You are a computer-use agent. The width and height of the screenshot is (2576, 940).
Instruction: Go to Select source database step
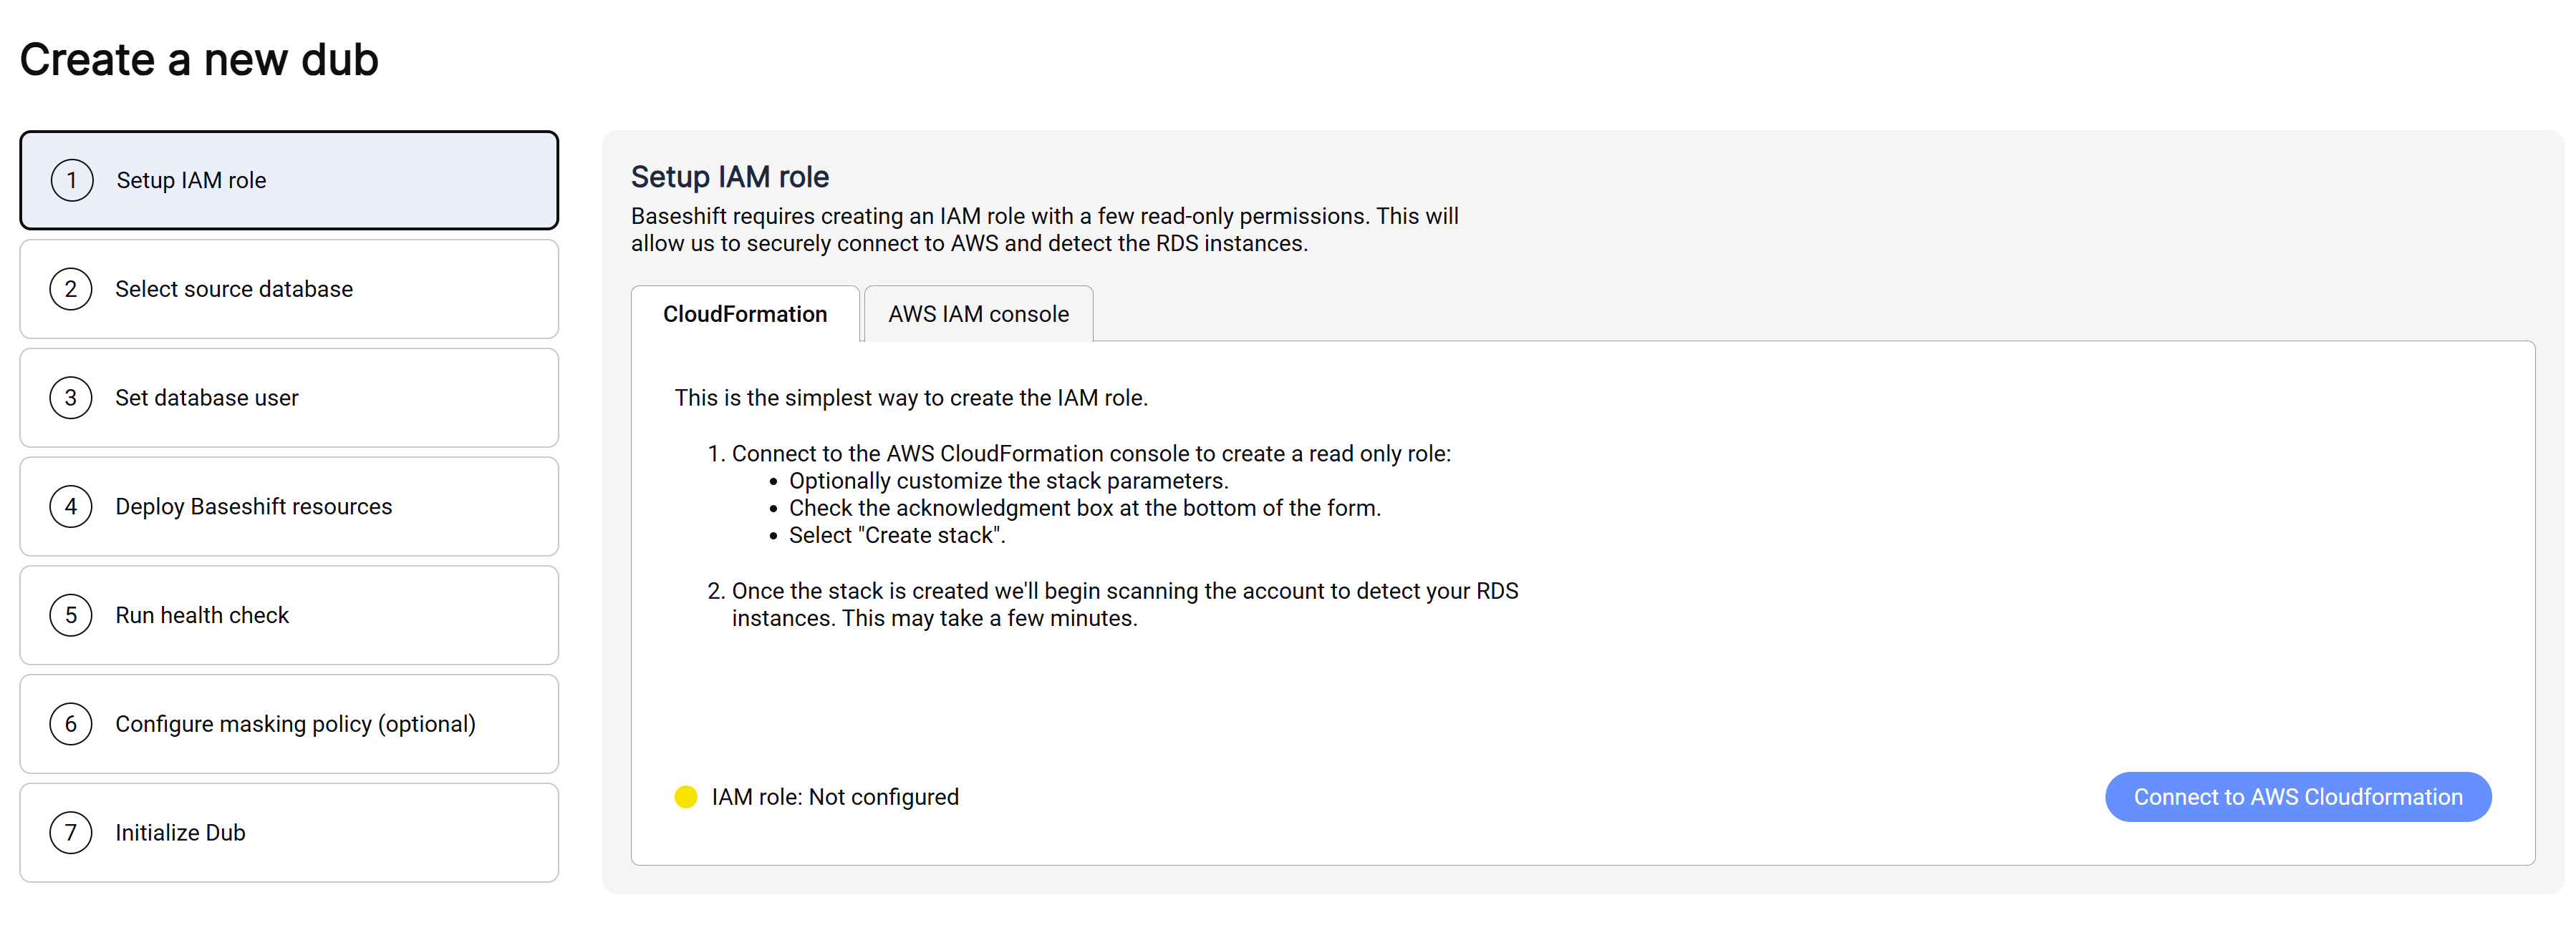pos(289,290)
